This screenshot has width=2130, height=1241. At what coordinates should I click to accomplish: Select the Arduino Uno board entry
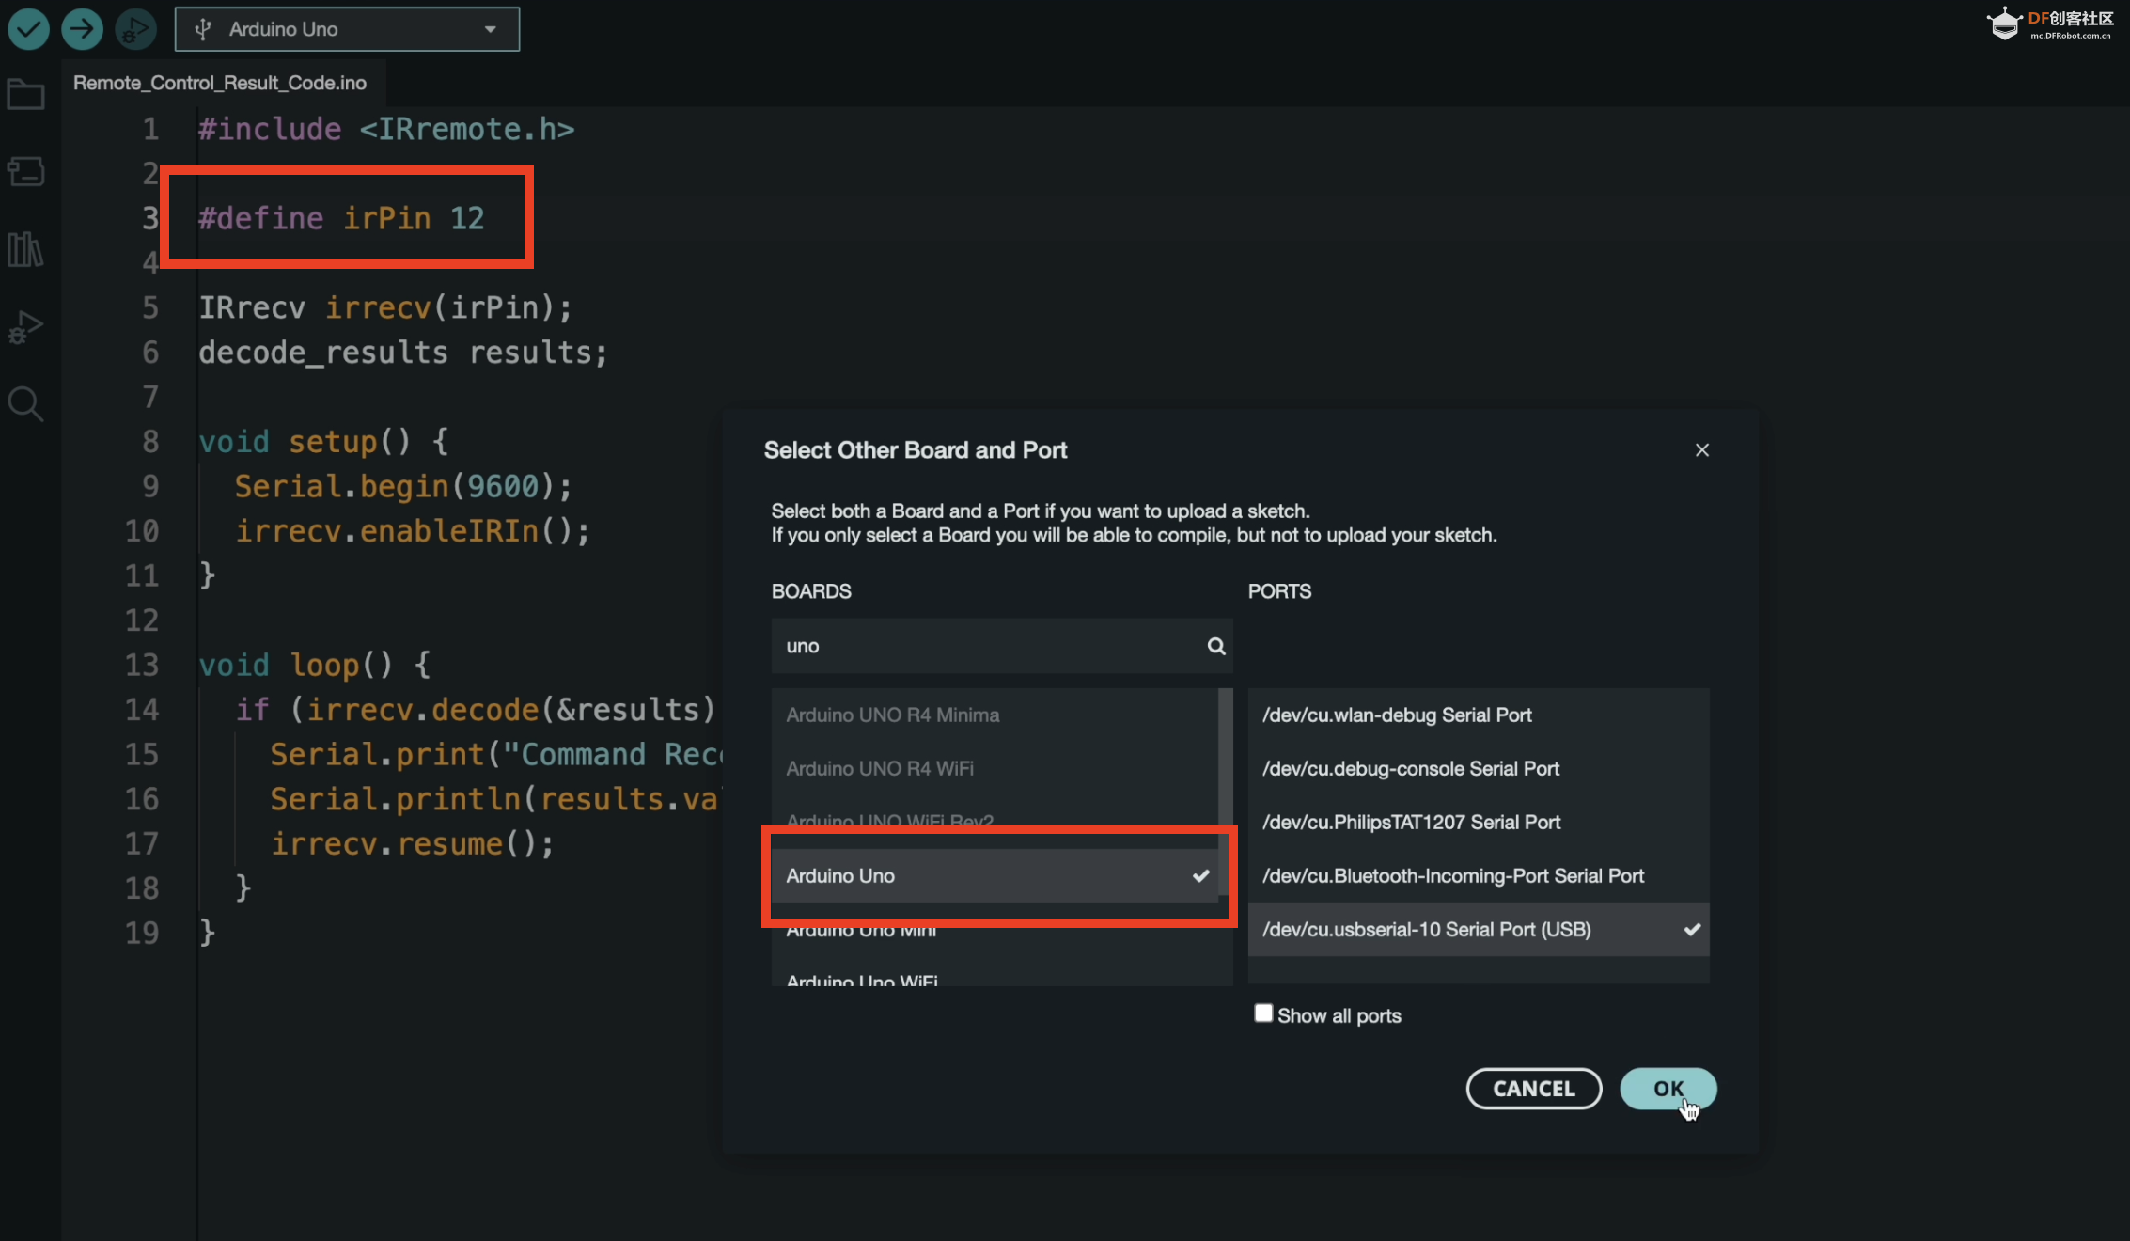point(995,876)
